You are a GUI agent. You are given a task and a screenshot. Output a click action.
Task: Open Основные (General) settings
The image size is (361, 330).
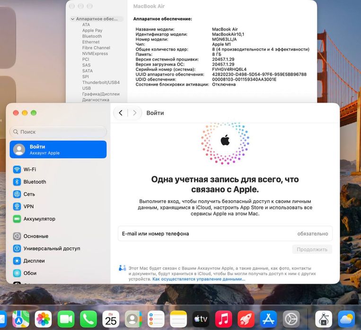[x=58, y=236]
